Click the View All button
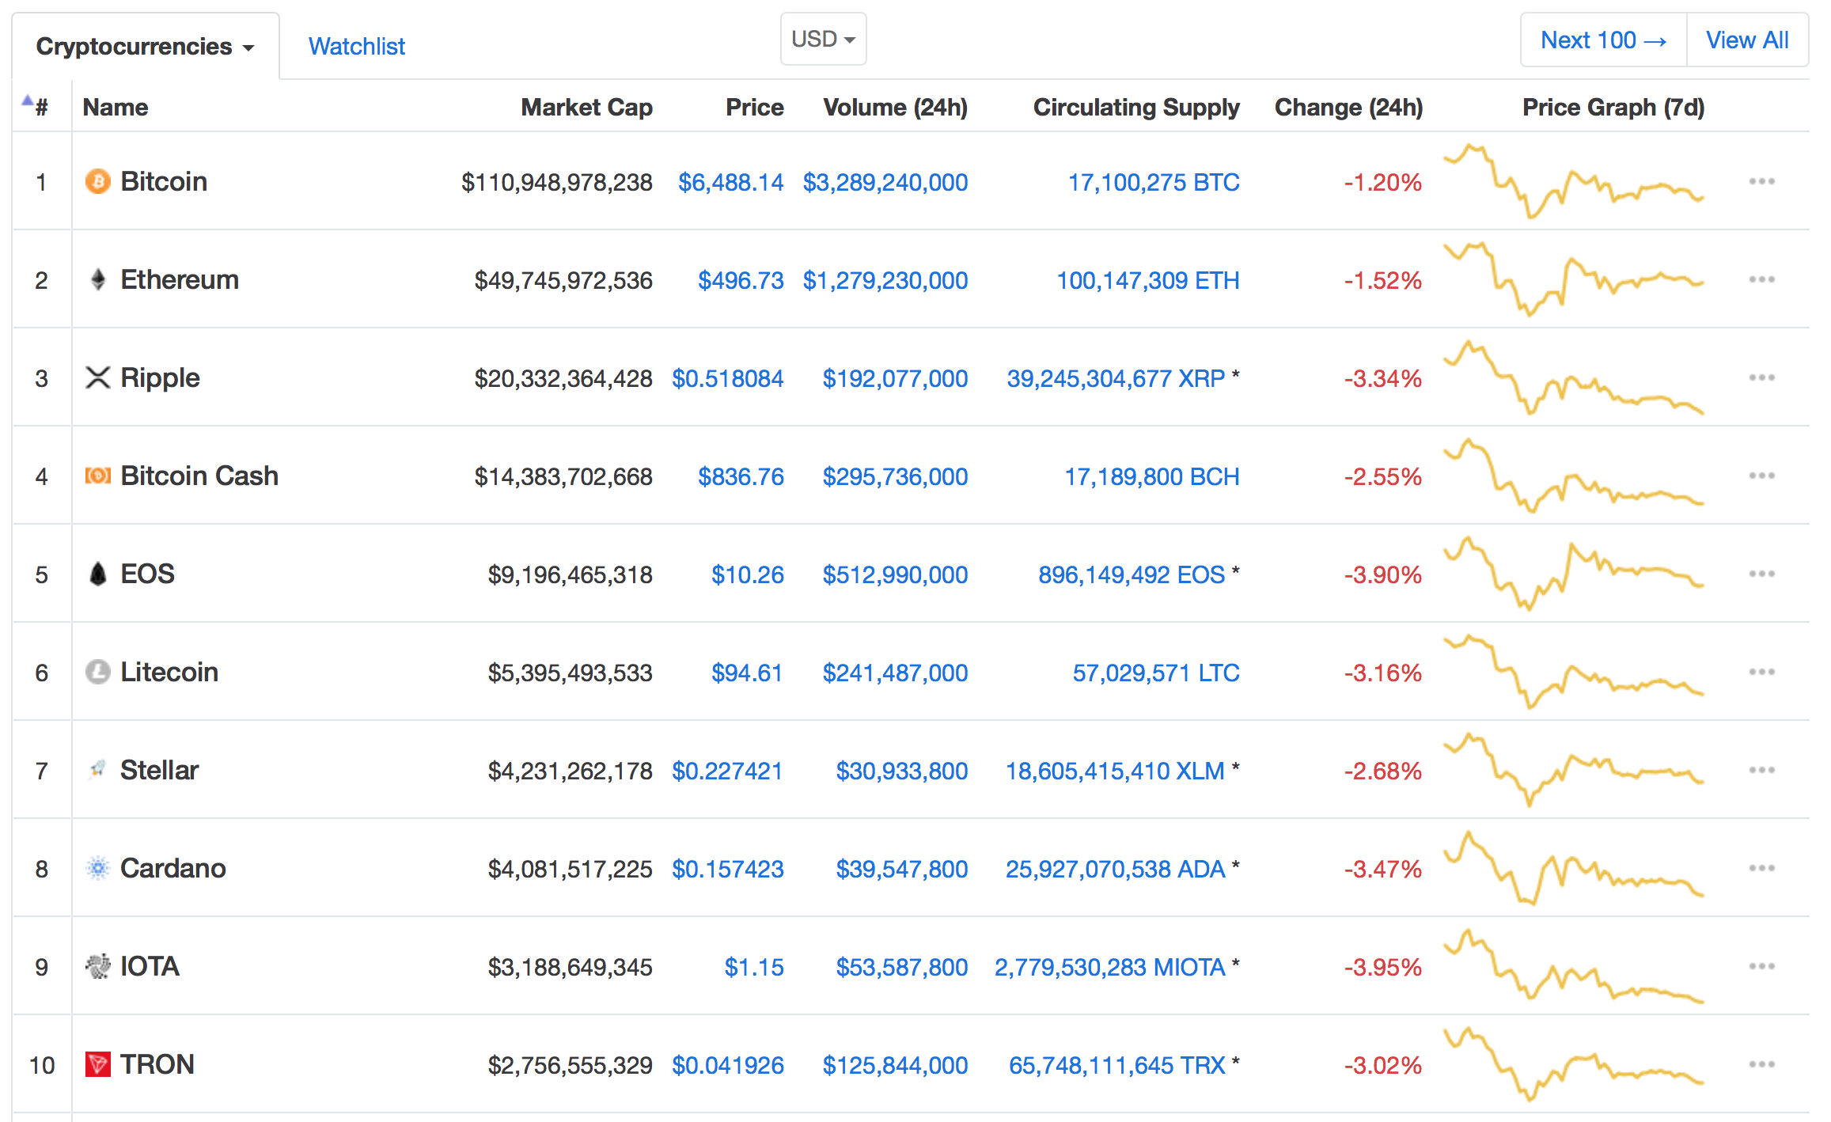The width and height of the screenshot is (1831, 1122). click(1746, 40)
